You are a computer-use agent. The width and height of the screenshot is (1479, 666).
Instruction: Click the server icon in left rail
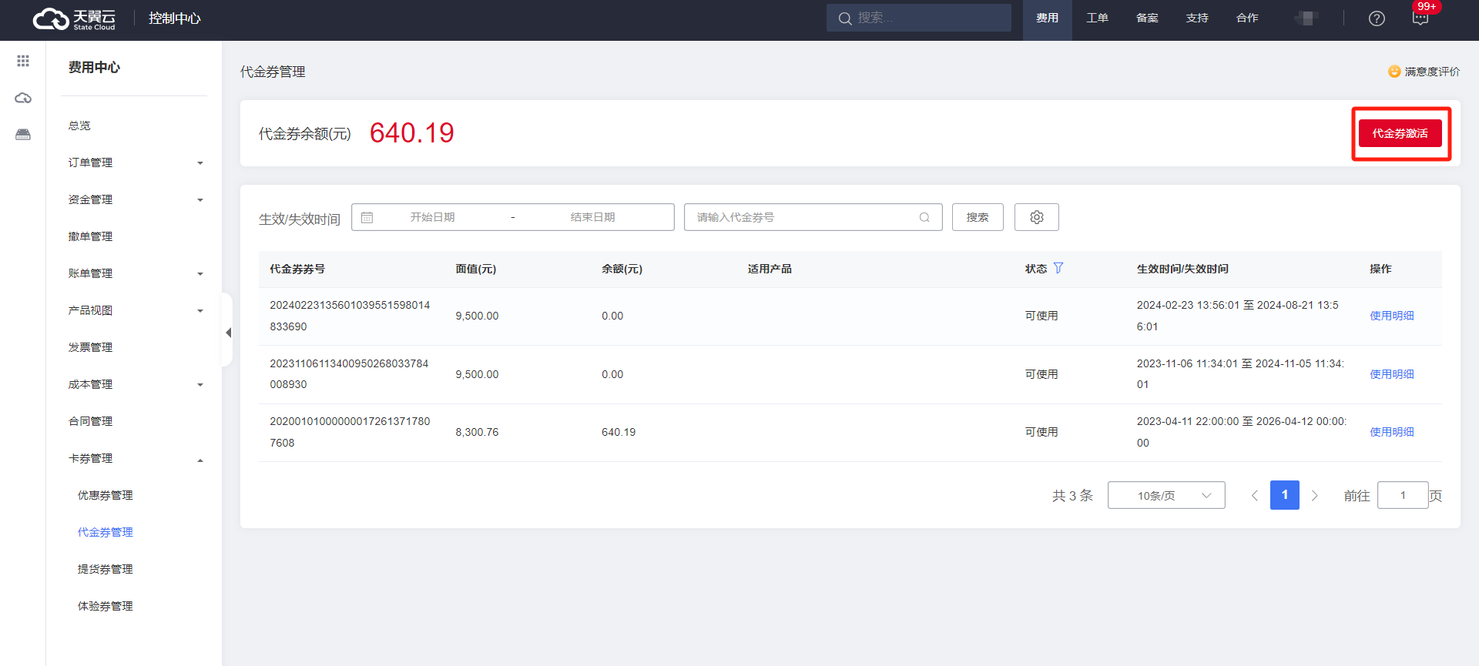point(23,135)
